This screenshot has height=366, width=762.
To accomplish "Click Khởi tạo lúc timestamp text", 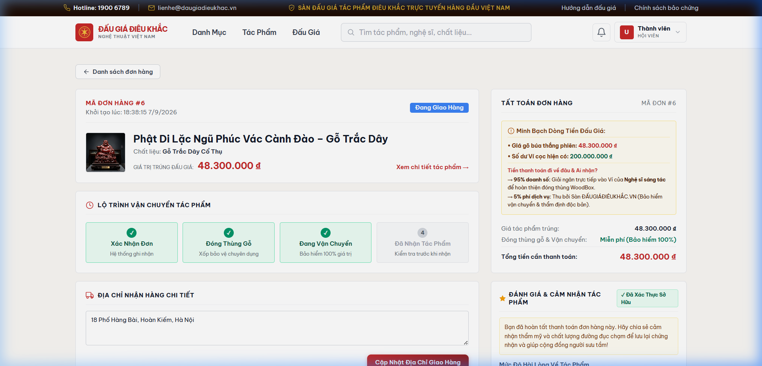I will click(x=131, y=112).
